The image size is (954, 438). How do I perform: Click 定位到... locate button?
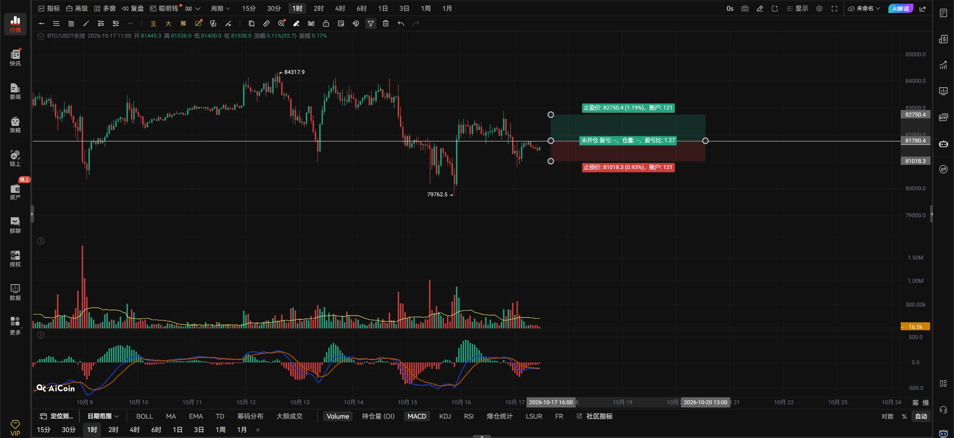56,416
